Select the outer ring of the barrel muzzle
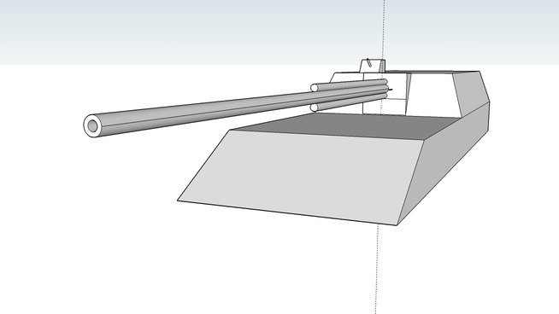This screenshot has width=559, height=314. [92, 125]
